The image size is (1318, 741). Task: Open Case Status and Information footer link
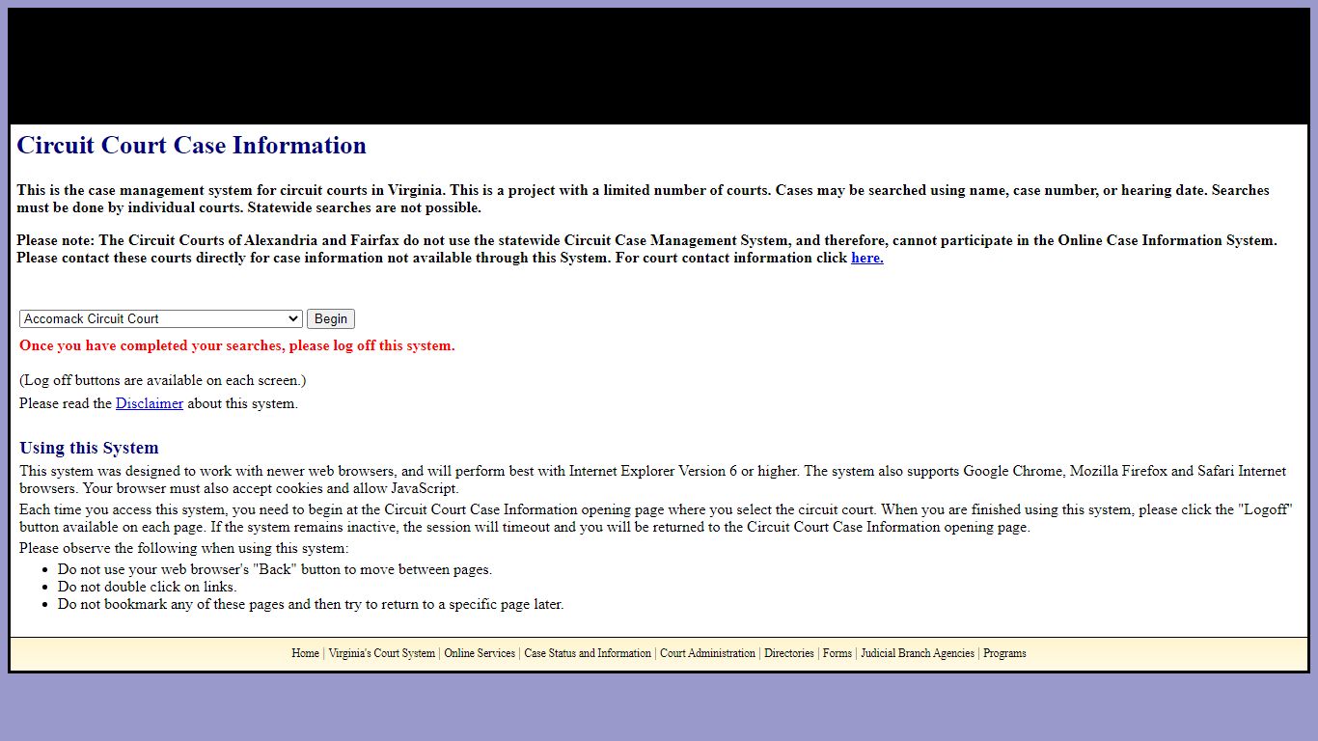coord(588,653)
